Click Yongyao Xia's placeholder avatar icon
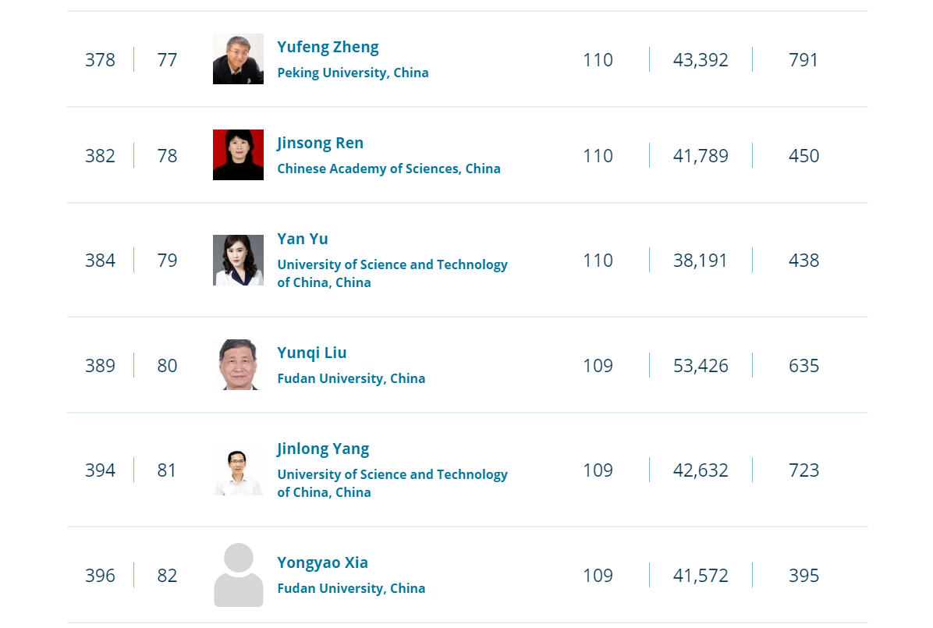Screen dimensions: 933x628 point(238,575)
